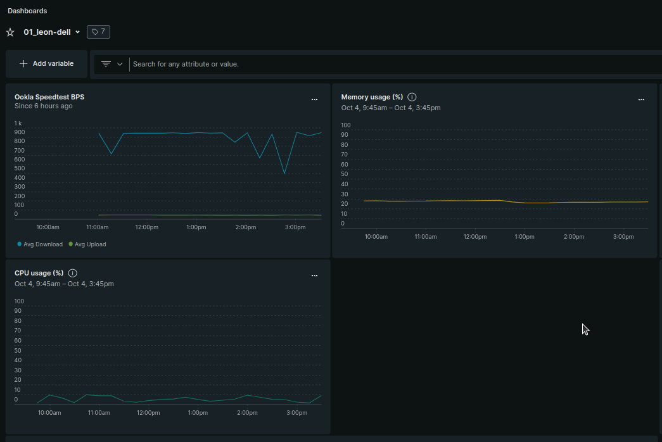Open the tags badge showing 7

[98, 32]
